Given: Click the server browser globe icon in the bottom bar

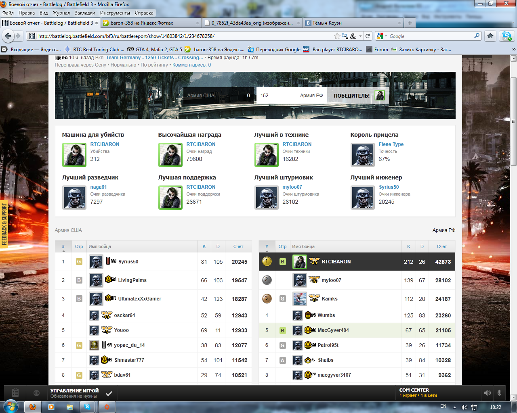Looking at the screenshot, I should tap(36, 393).
